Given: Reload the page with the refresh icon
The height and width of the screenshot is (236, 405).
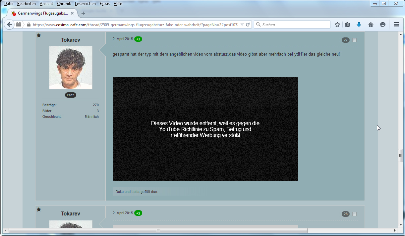Looking at the screenshot, I should pos(248,24).
